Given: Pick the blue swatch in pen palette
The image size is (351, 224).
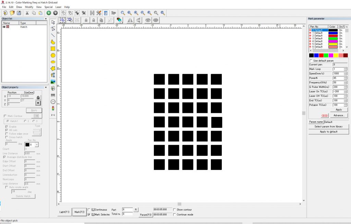Looking at the screenshot, I should coord(316,55).
